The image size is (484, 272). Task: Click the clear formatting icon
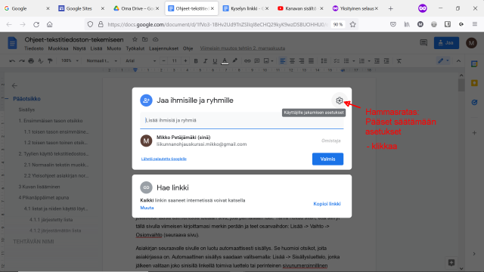coord(399,61)
